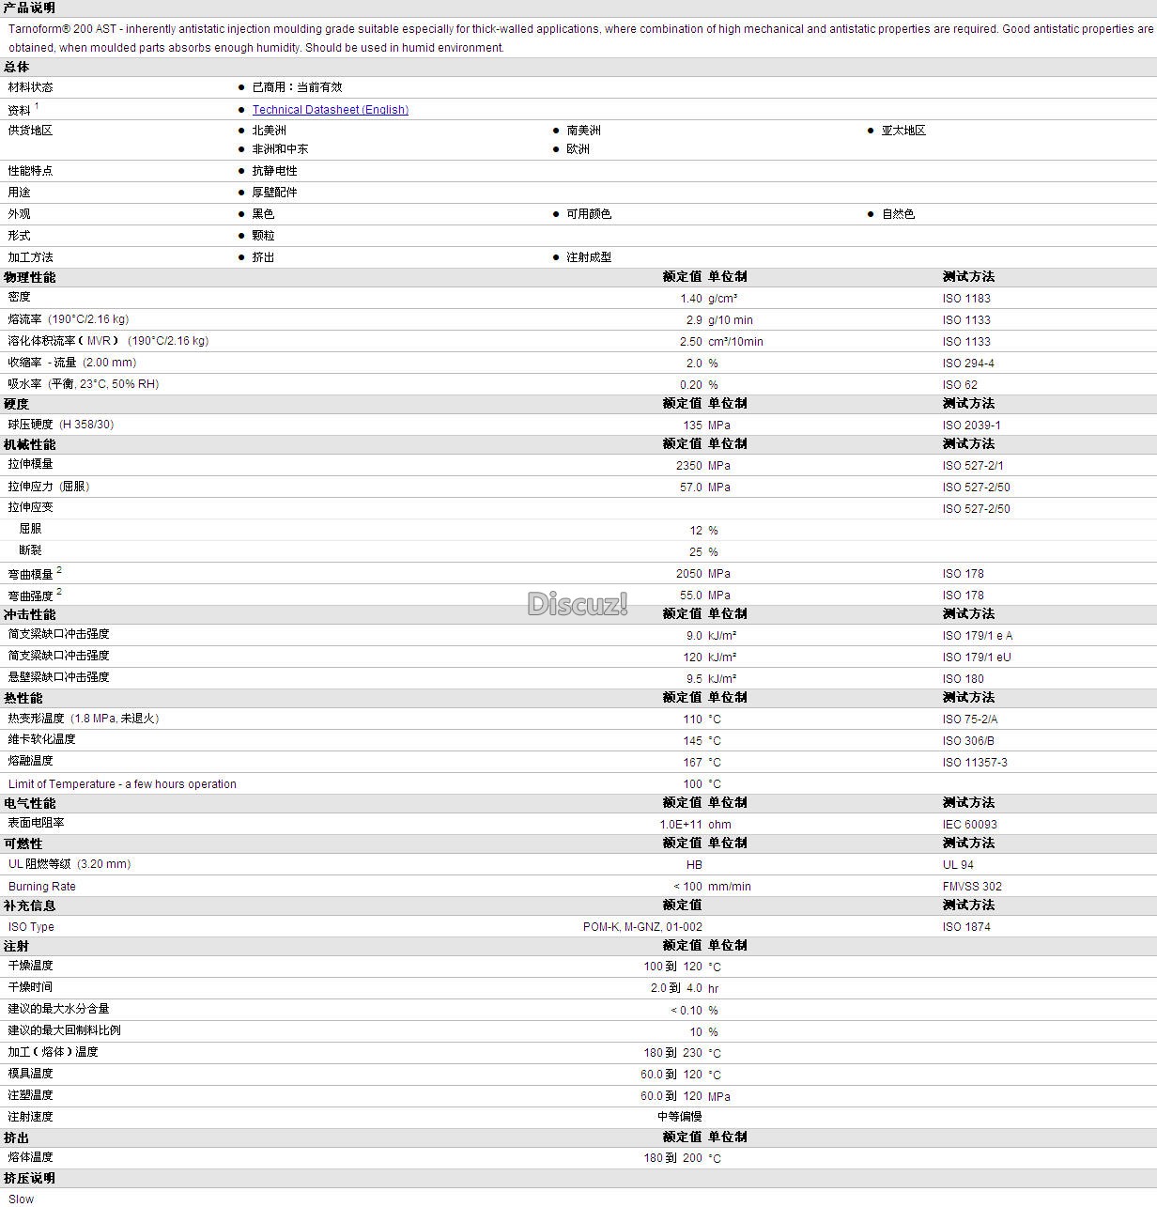This screenshot has height=1207, width=1157.
Task: Select processing method 注射成型
Action: 589,257
